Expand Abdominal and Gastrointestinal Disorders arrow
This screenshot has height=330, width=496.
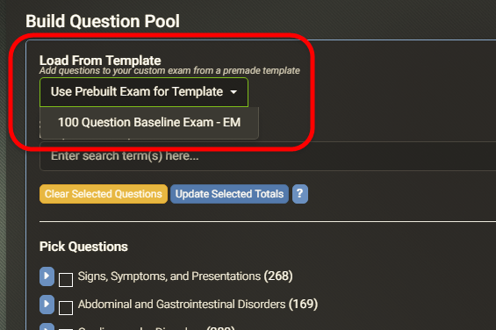pos(47,305)
